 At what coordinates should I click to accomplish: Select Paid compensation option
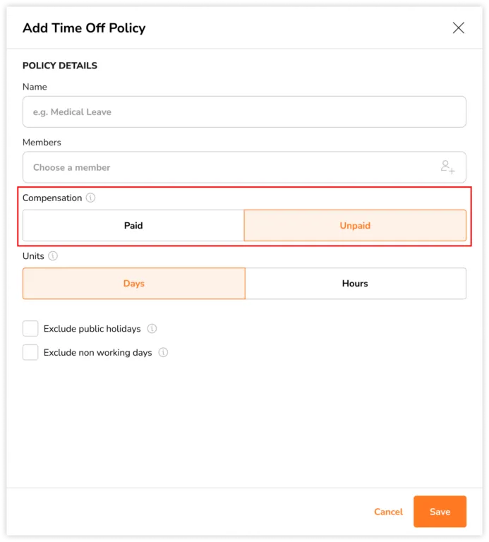click(x=133, y=225)
